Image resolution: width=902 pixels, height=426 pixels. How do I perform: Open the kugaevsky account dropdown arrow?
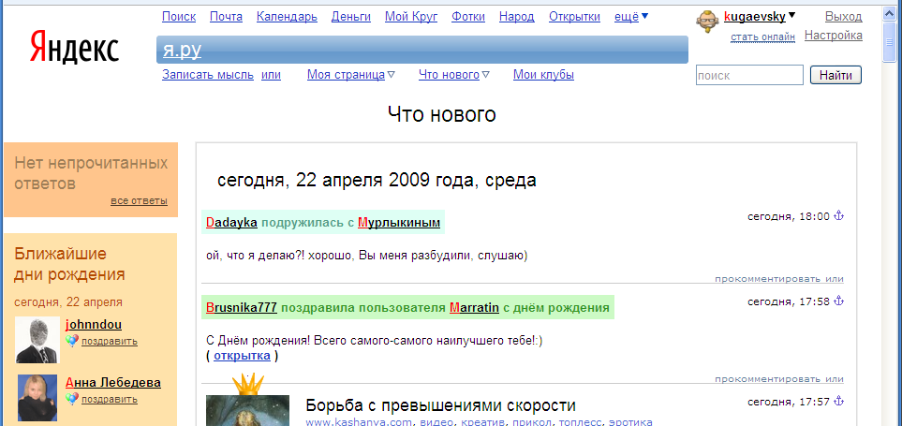pos(792,16)
